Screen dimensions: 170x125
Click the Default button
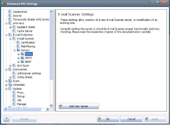(x=24, y=119)
